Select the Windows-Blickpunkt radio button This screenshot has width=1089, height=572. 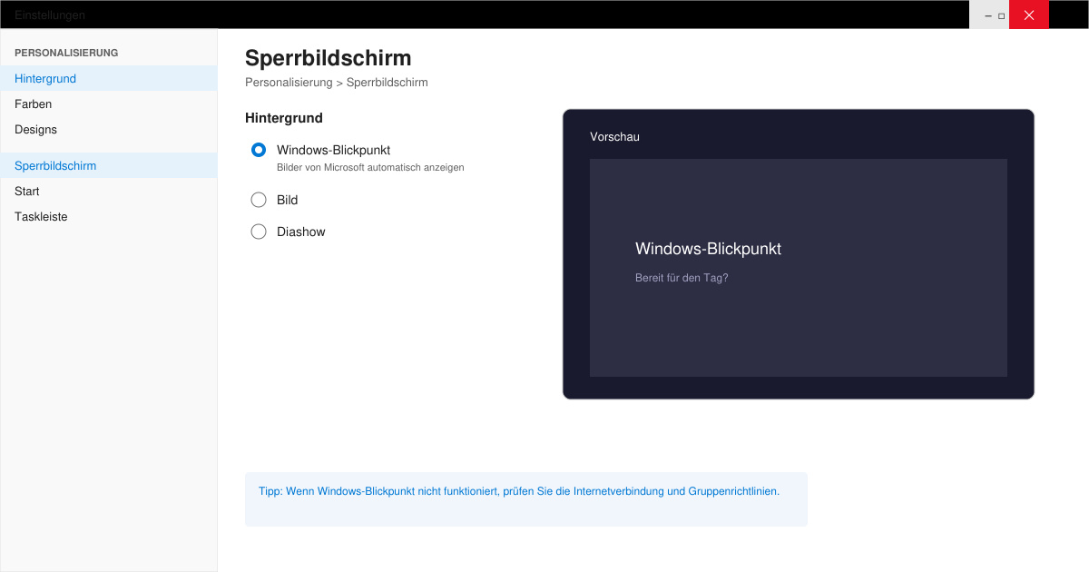259,150
